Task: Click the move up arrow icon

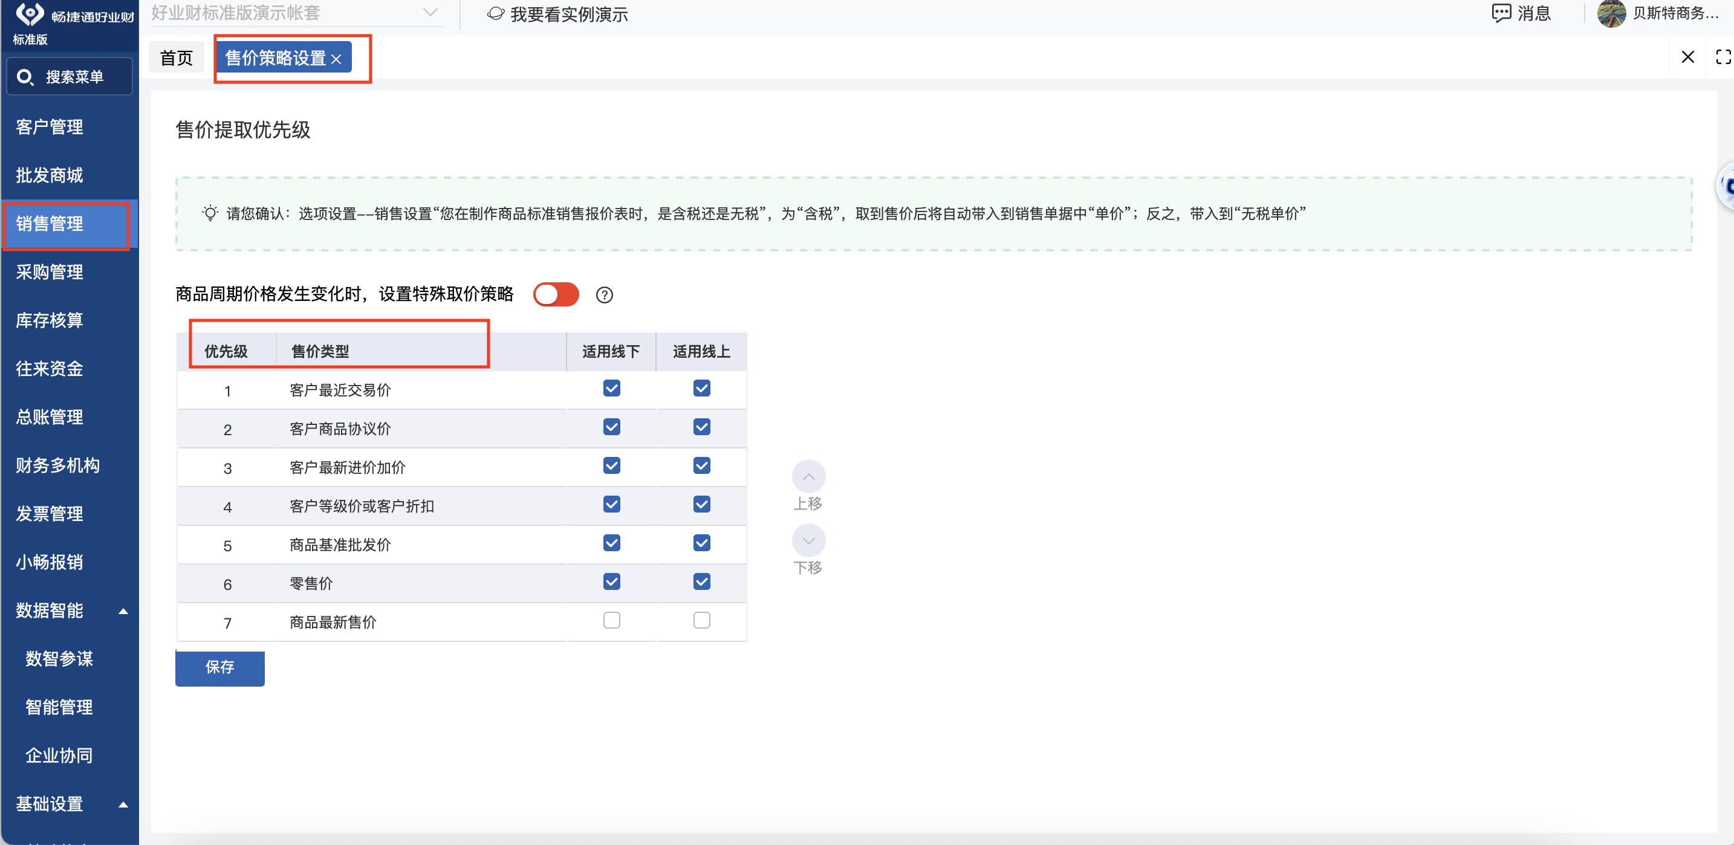Action: 808,476
